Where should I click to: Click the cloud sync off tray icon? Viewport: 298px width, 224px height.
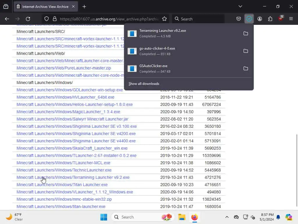(236, 217)
